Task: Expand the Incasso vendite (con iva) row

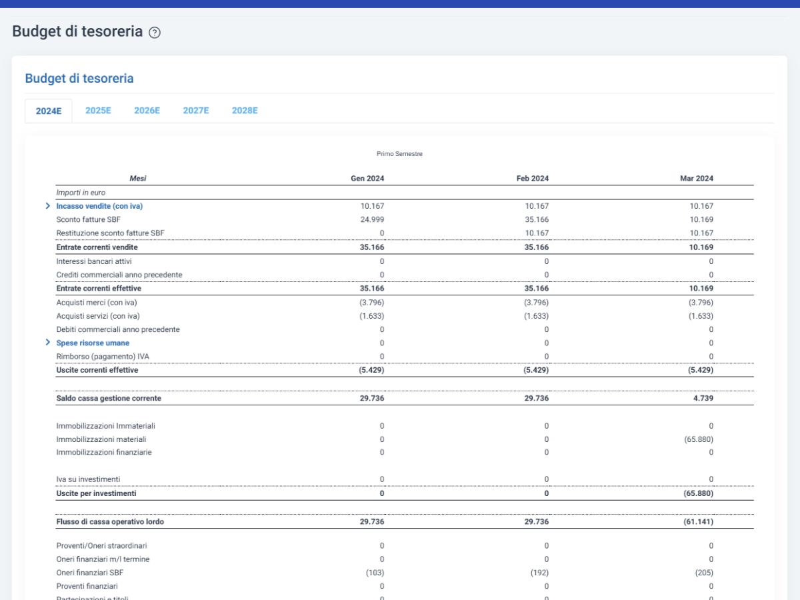Action: click(48, 206)
